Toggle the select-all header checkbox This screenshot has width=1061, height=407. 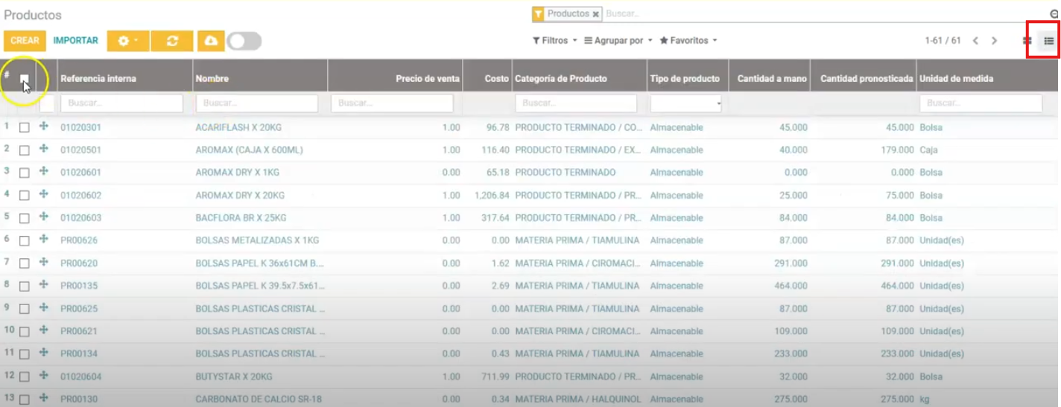(x=25, y=79)
